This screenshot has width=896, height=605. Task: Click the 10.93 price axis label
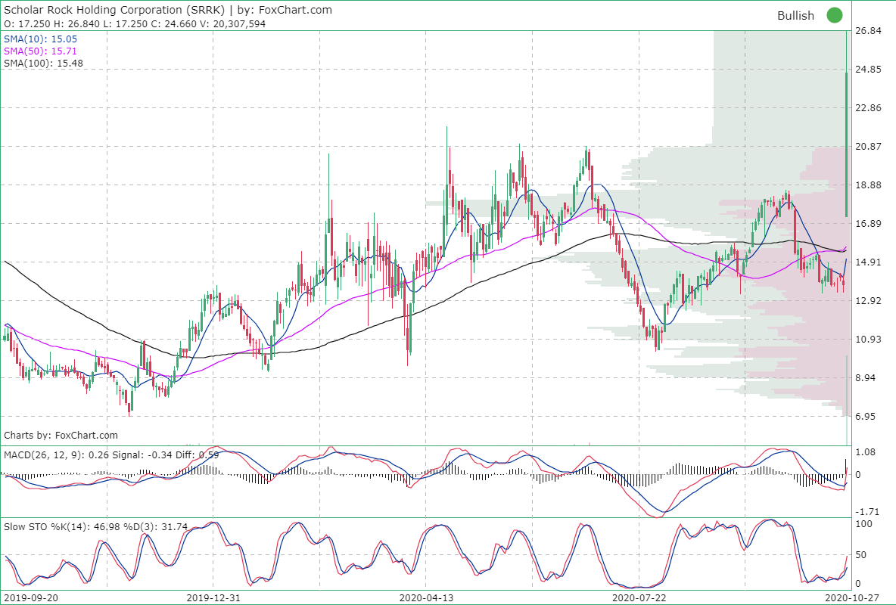[868, 340]
